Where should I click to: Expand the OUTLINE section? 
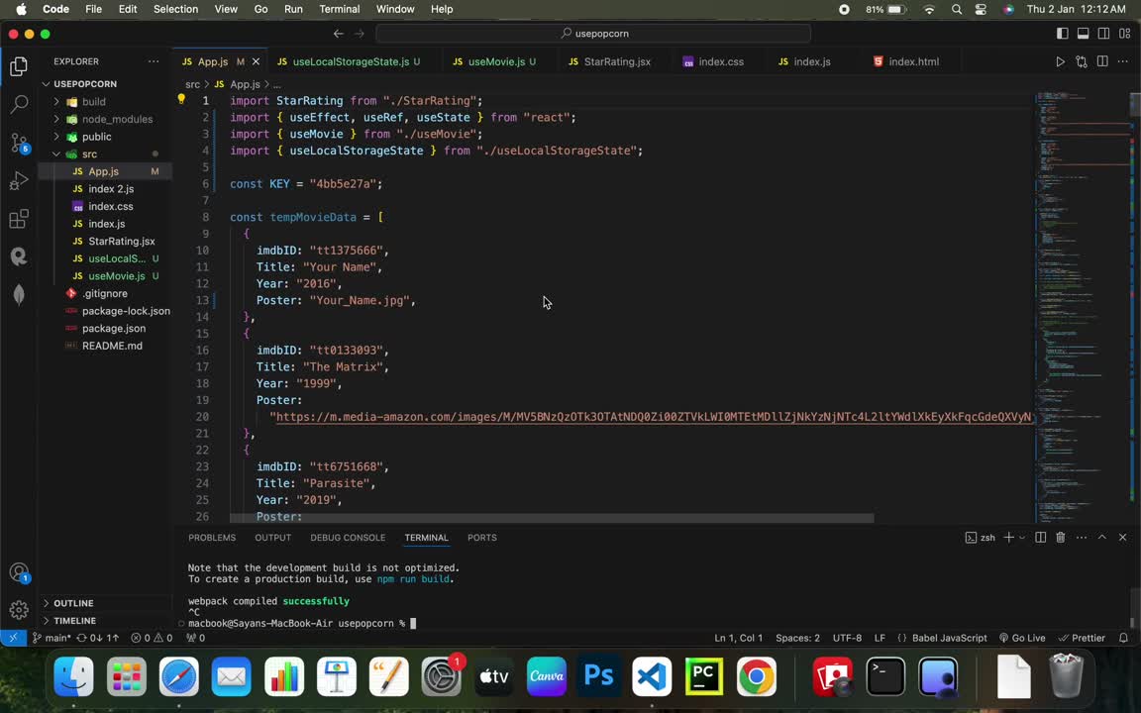tap(105, 603)
